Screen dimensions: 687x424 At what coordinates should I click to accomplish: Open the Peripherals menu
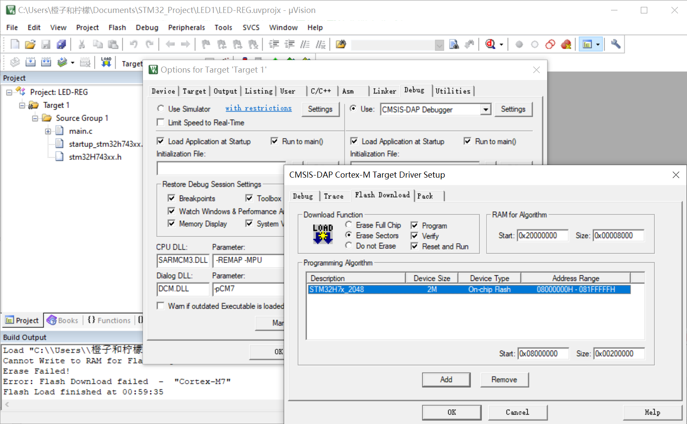[x=187, y=27]
